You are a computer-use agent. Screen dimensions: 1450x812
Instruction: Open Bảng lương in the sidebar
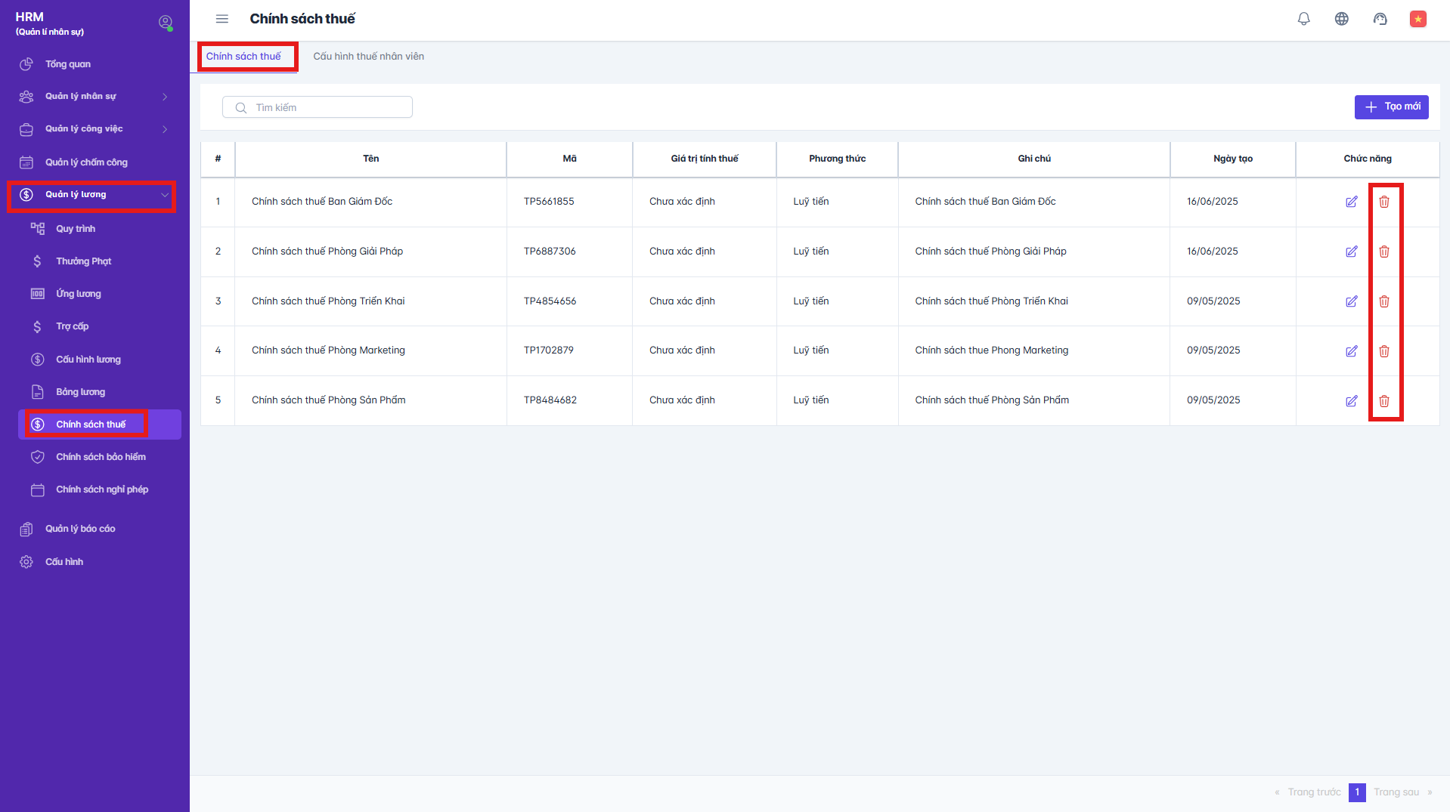pos(80,392)
